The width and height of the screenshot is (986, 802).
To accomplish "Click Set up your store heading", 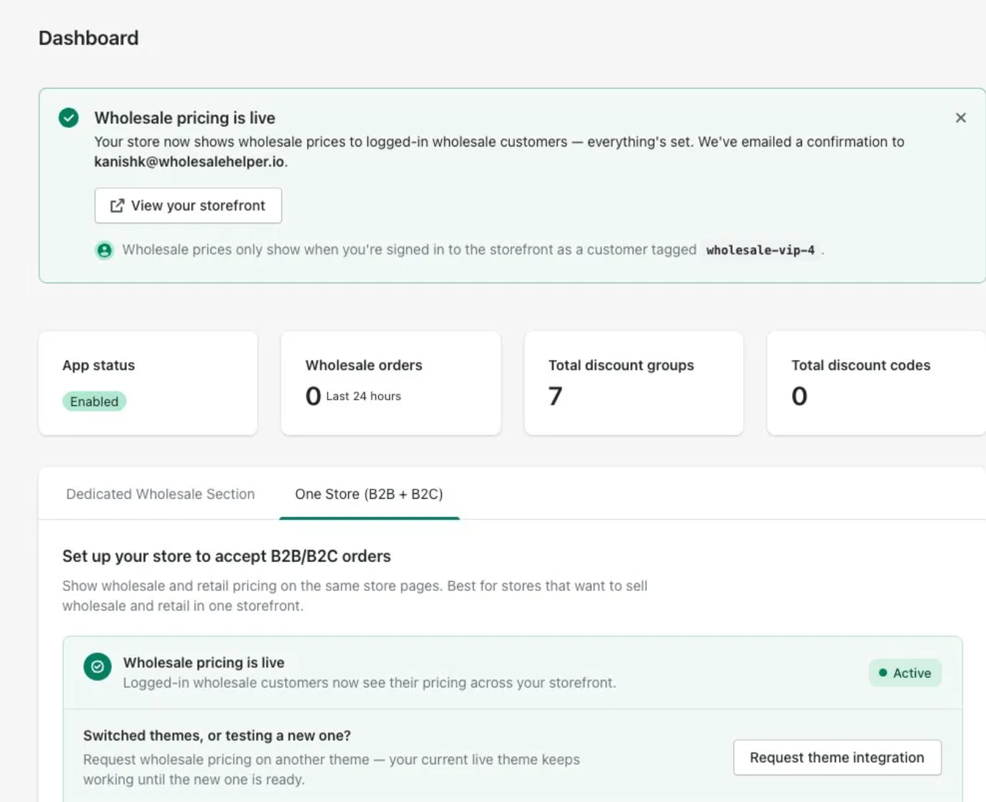I will coord(226,556).
